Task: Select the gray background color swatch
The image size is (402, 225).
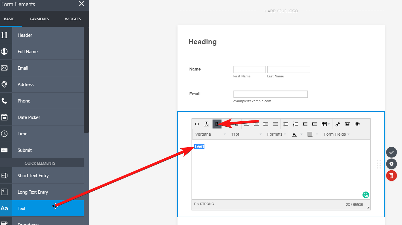Action: pyautogui.click(x=310, y=134)
